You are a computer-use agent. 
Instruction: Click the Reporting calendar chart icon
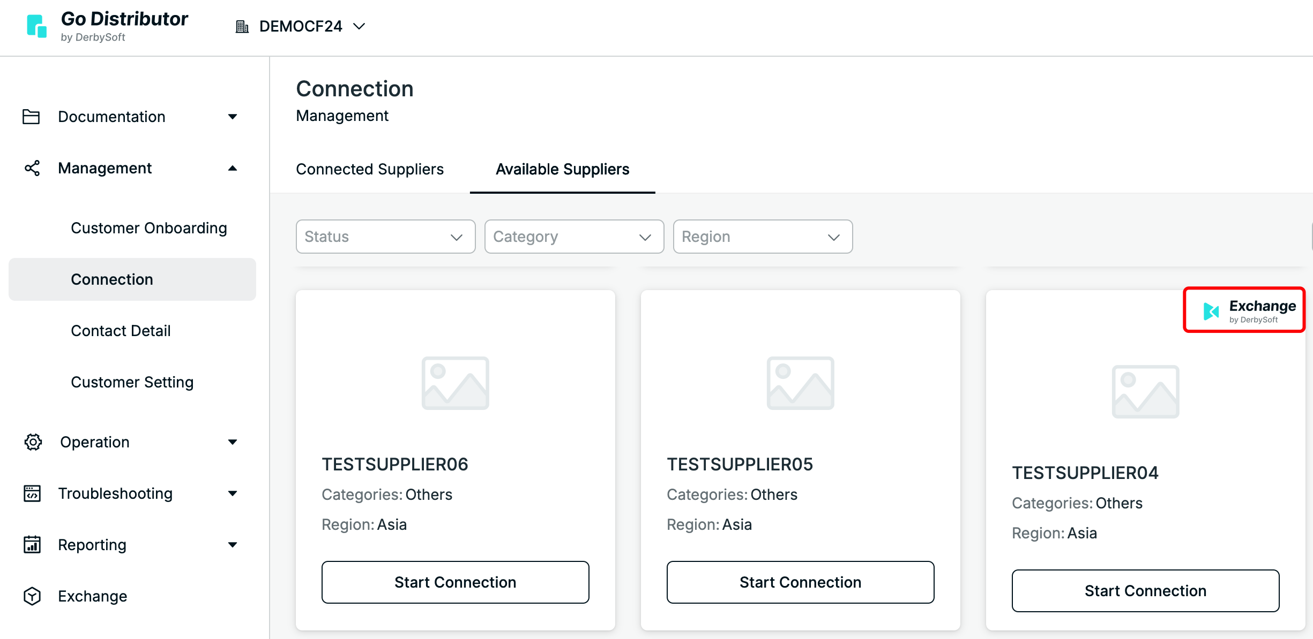[32, 545]
